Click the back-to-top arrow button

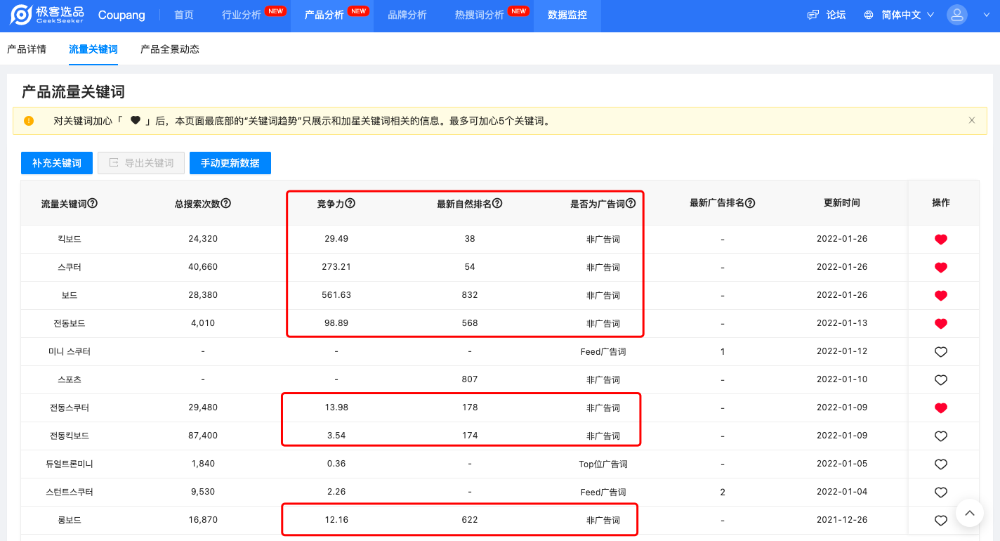[970, 514]
